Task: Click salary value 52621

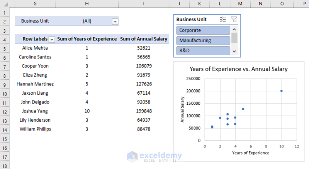Action: click(144, 48)
